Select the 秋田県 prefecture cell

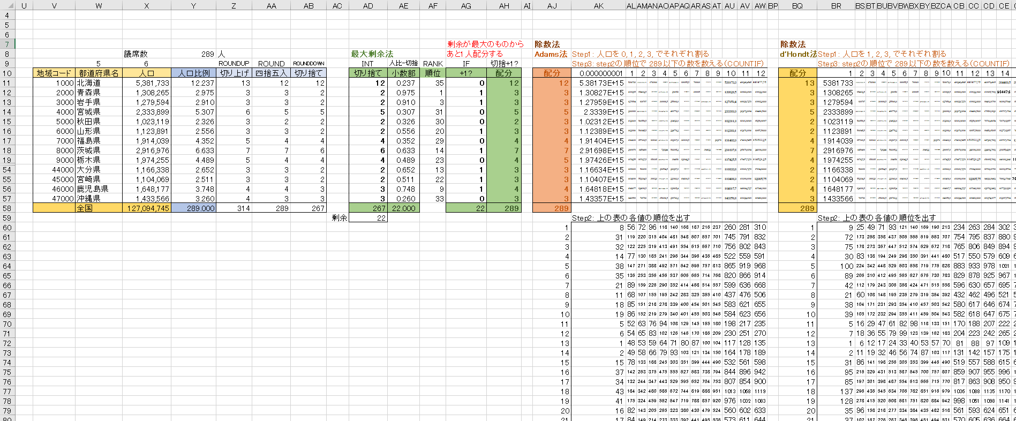(x=99, y=122)
